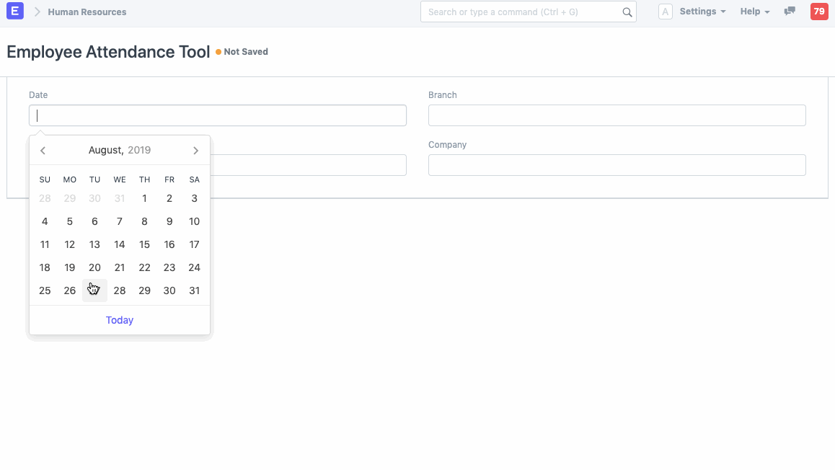The image size is (835, 470).
Task: Click into the Company input field
Action: click(617, 165)
